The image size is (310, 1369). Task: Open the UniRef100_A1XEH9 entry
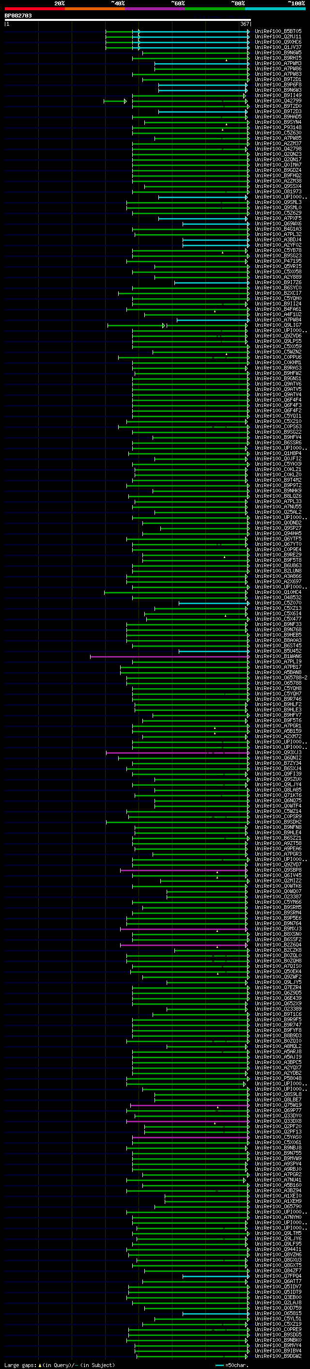[x=278, y=1201]
